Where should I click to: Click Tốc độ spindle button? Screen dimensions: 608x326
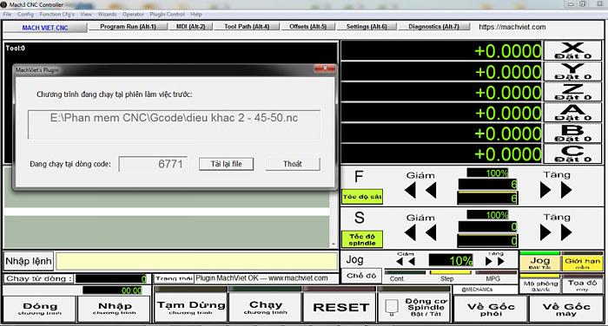(x=362, y=239)
